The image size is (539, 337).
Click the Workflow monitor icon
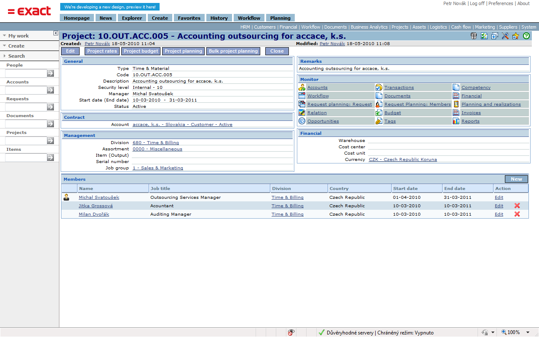[x=302, y=96]
